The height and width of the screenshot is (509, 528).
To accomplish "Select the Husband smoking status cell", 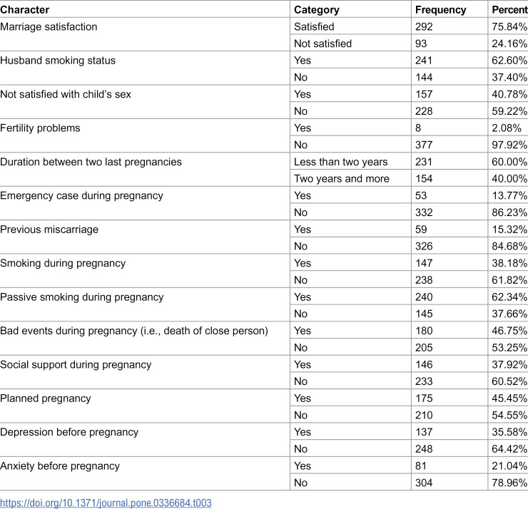I will click(x=58, y=61).
